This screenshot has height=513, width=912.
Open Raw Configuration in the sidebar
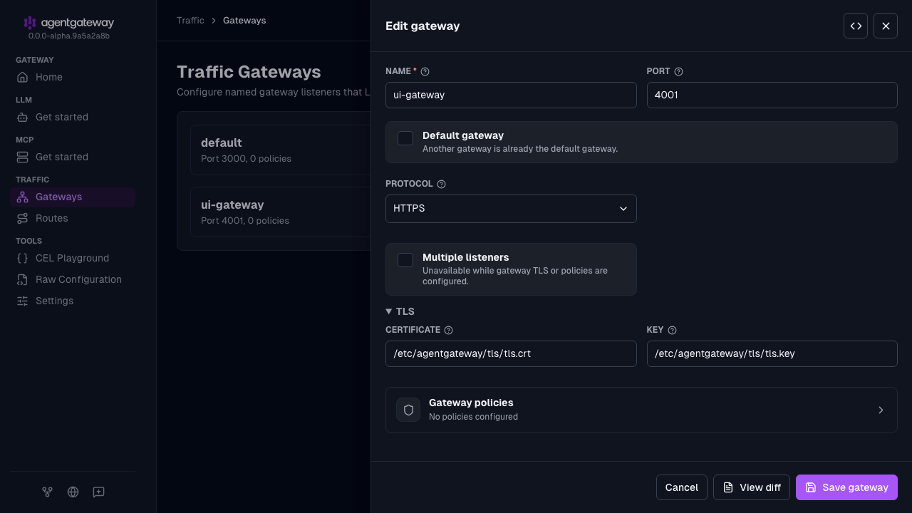tap(73, 279)
